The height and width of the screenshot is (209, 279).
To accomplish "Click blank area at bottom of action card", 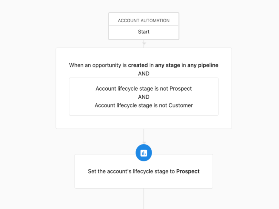I will [x=144, y=182].
